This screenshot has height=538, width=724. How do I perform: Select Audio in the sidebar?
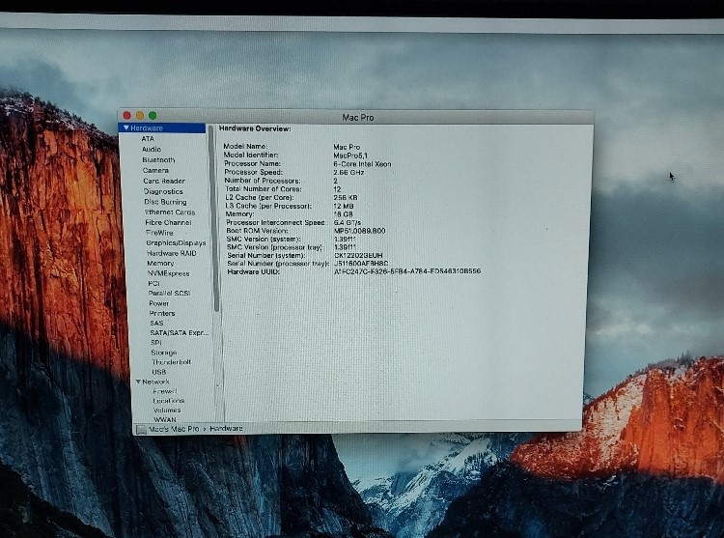(x=152, y=149)
